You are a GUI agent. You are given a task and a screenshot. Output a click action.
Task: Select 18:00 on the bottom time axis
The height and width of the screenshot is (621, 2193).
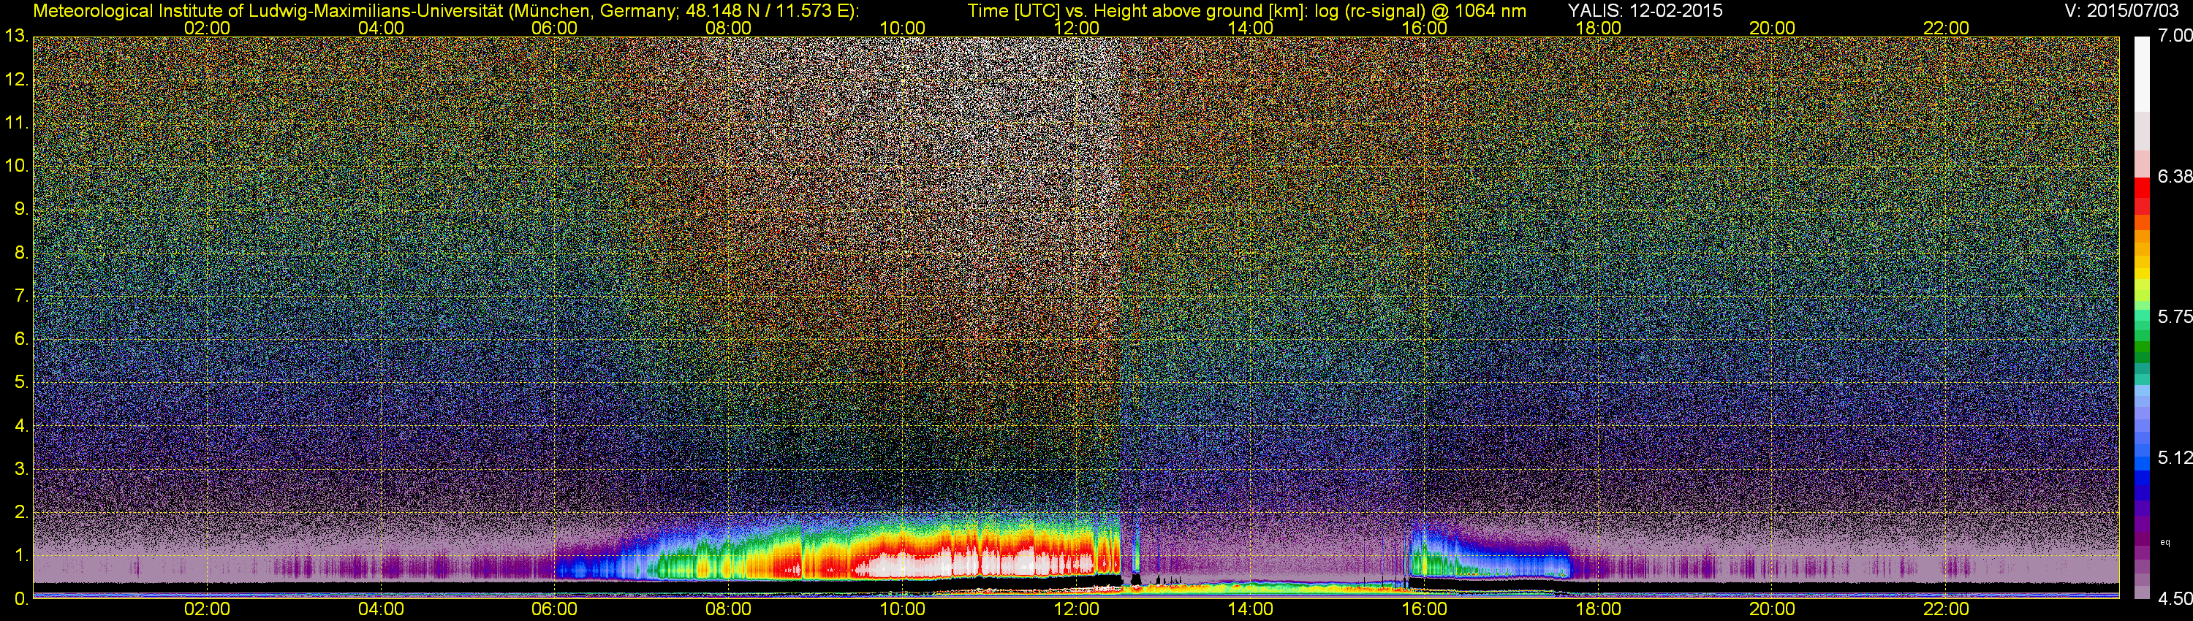click(1598, 609)
